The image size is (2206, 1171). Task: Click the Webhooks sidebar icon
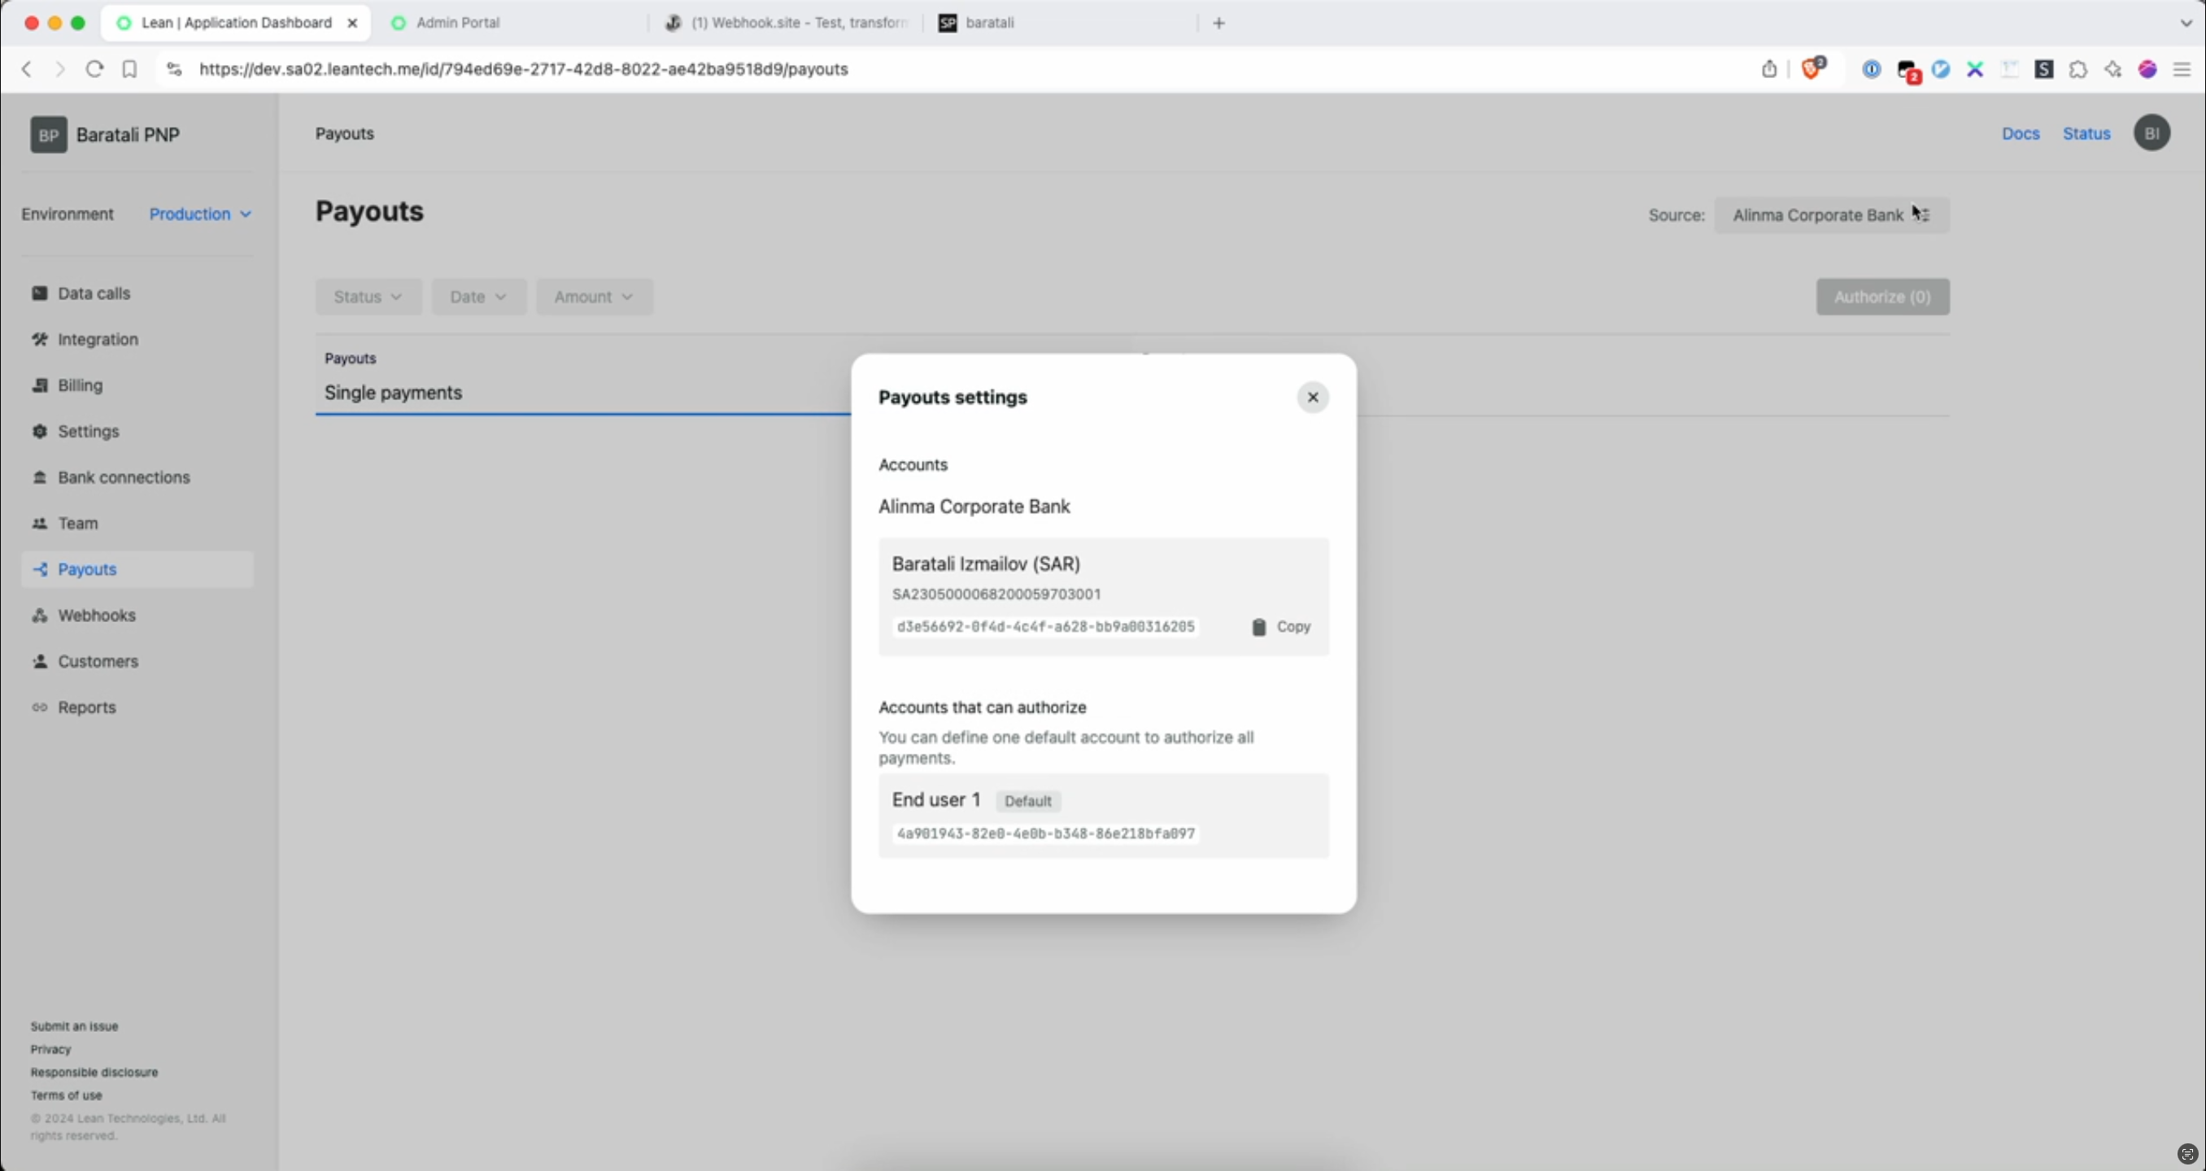coord(39,614)
